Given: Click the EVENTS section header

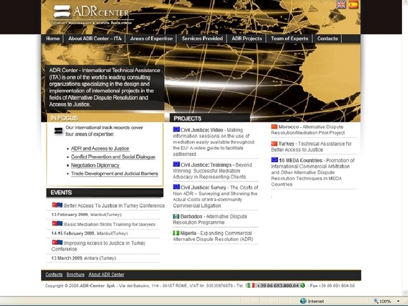Looking at the screenshot, I should point(61,193).
